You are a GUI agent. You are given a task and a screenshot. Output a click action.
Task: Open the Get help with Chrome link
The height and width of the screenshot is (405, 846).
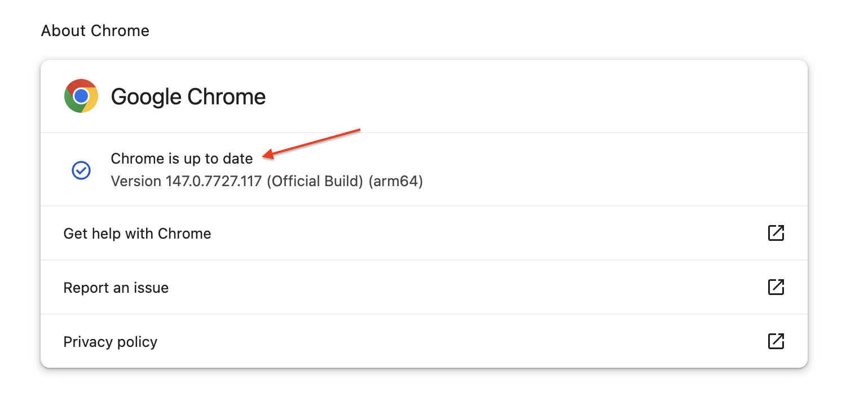tap(137, 234)
